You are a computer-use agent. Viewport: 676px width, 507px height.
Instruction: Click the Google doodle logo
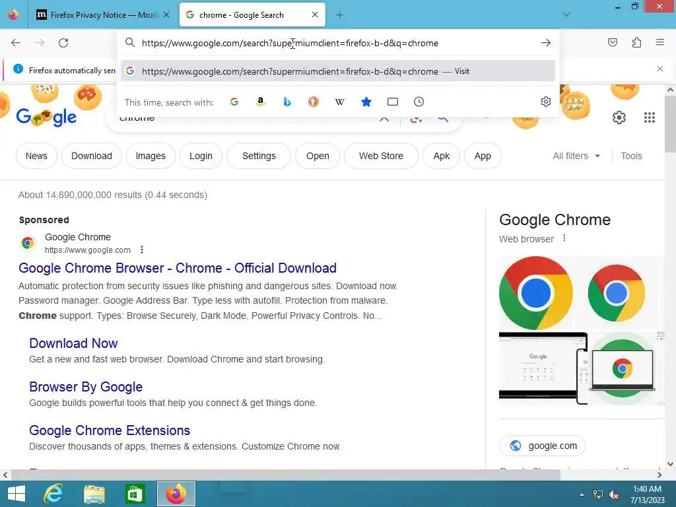pos(46,118)
